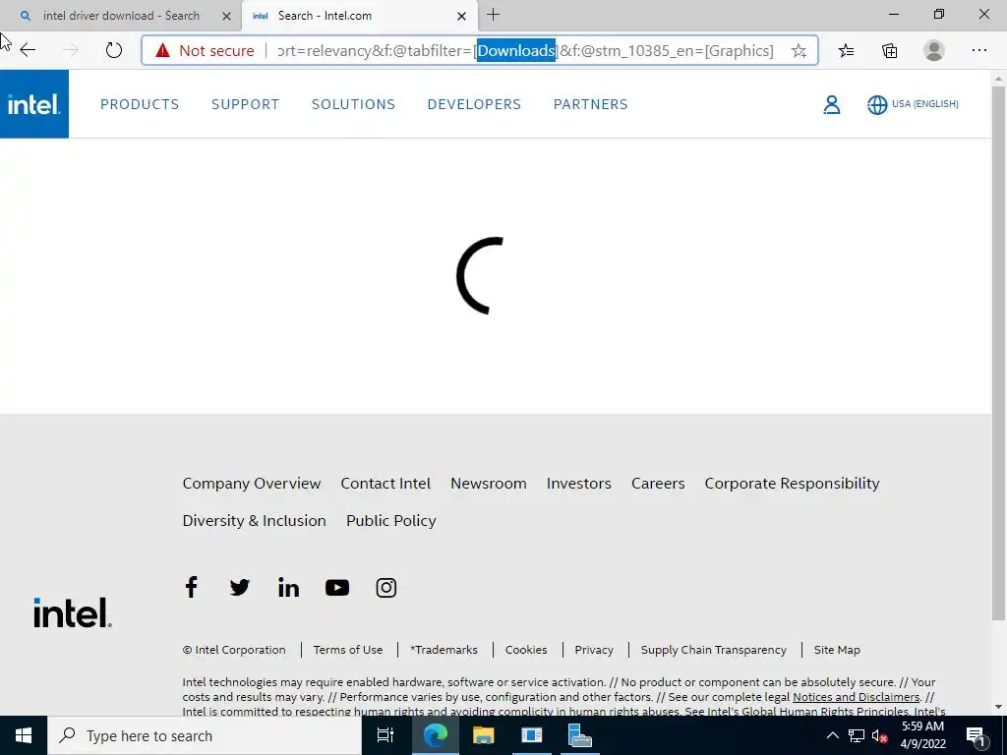Open the PRODUCTS menu
1007x755 pixels.
tap(140, 104)
